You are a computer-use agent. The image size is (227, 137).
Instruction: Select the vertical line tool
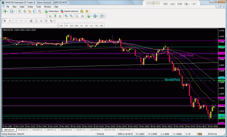pyautogui.click(x=16, y=21)
